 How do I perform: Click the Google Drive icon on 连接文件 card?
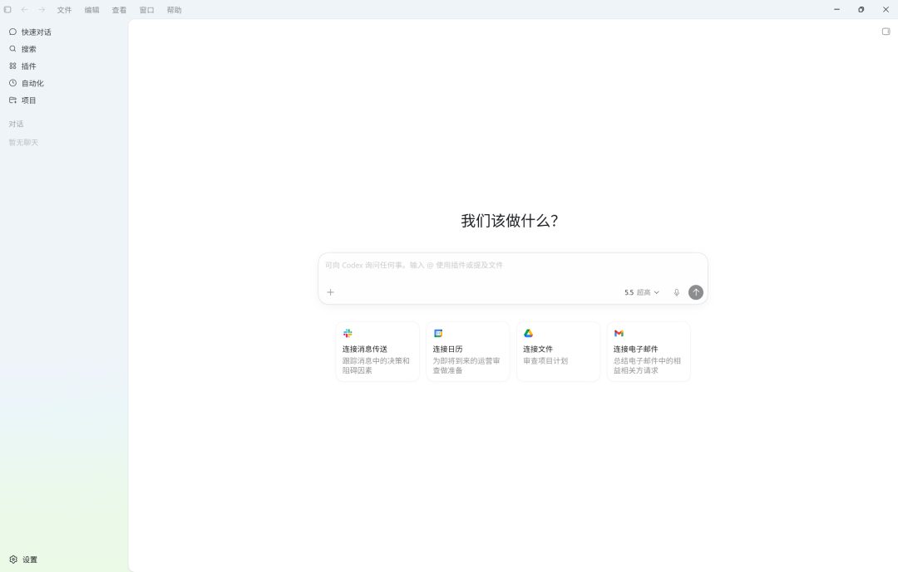[x=529, y=334]
